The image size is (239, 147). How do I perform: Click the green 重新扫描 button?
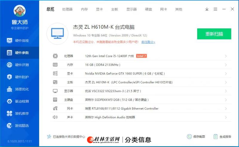pos(214,34)
